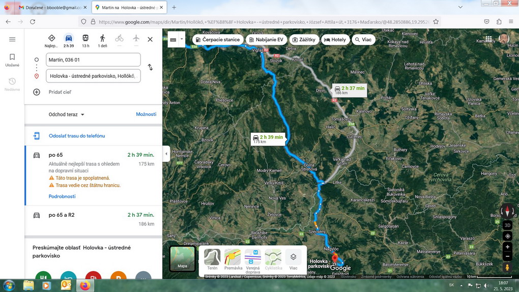Viewport: 519px width, 292px height.
Task: Open File Explorer from taskbar
Action: pos(28,285)
